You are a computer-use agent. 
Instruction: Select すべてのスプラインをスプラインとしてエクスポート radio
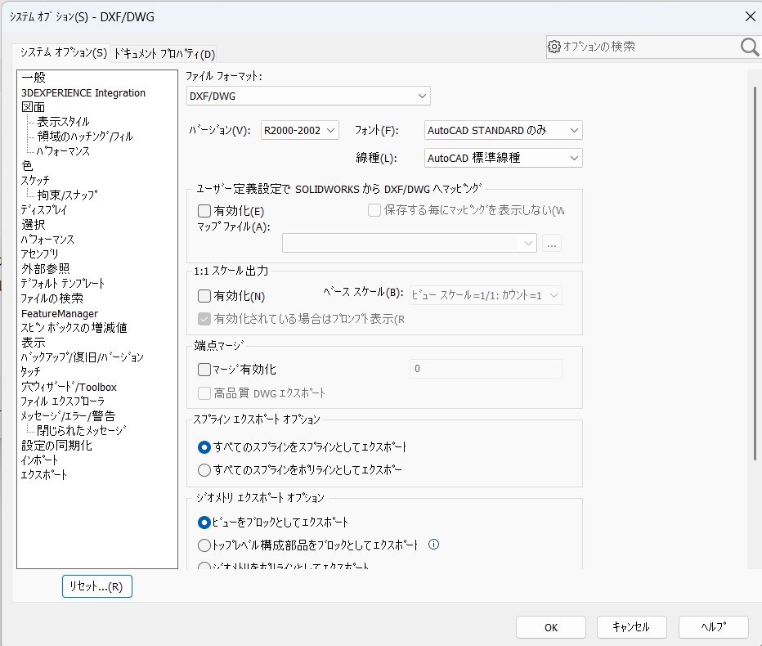click(x=204, y=446)
